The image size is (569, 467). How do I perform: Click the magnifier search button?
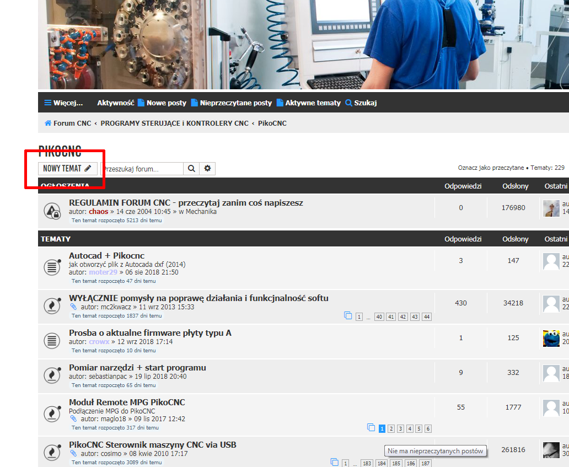pyautogui.click(x=191, y=168)
